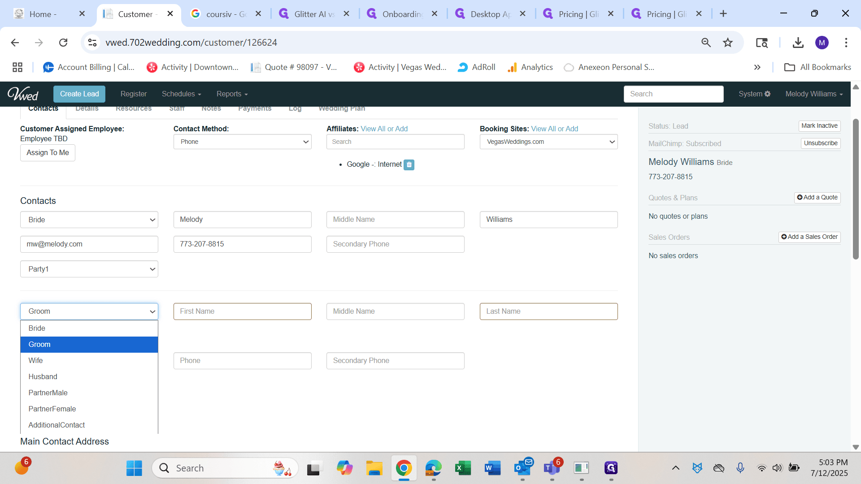Open Outlook from the taskbar
The width and height of the screenshot is (861, 484).
522,468
